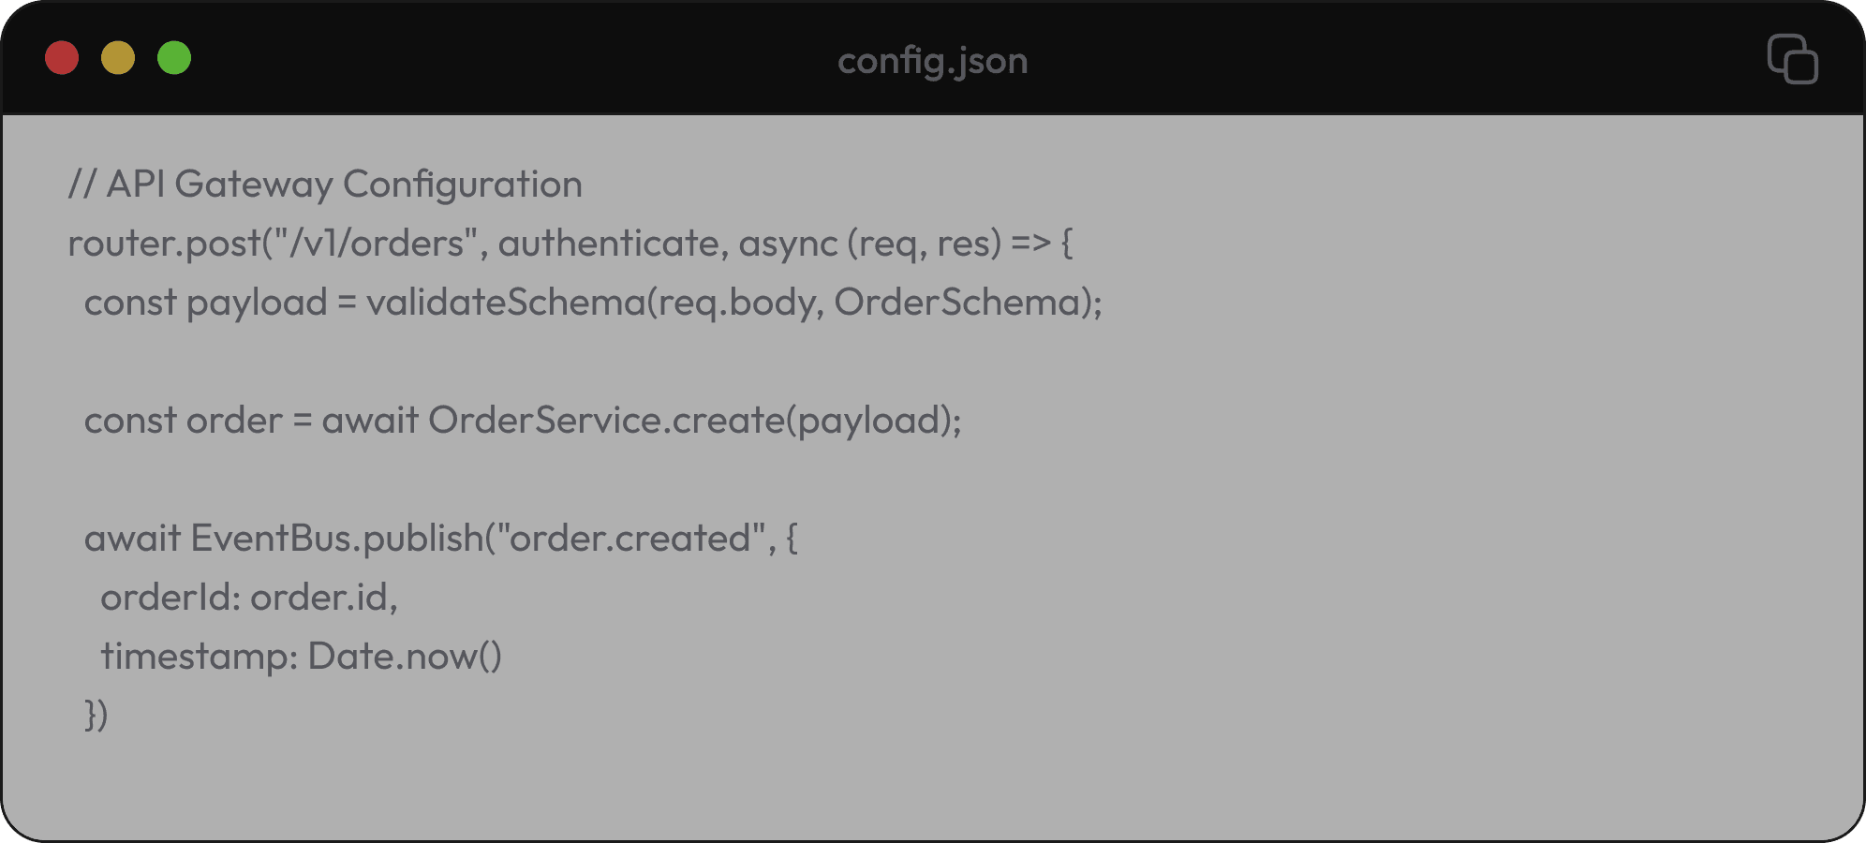Select the orderId property line
Image resolution: width=1866 pixels, height=843 pixels.
pyautogui.click(x=251, y=597)
